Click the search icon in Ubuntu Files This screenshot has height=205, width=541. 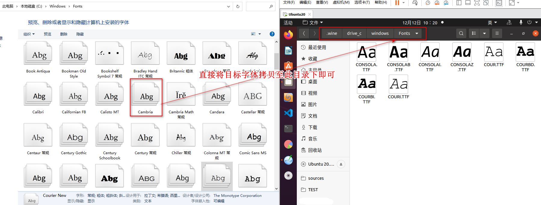coord(461,33)
